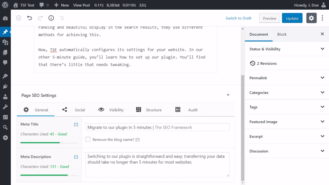This screenshot has height=185, width=329.
Task: Open editor settings via the gear icon
Action: click(311, 18)
